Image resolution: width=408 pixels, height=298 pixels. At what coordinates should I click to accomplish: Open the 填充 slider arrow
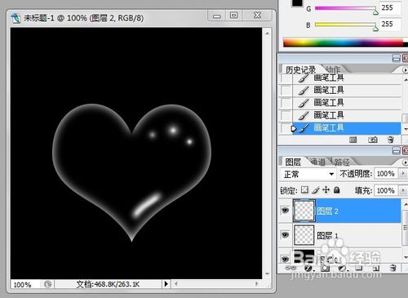click(x=403, y=190)
